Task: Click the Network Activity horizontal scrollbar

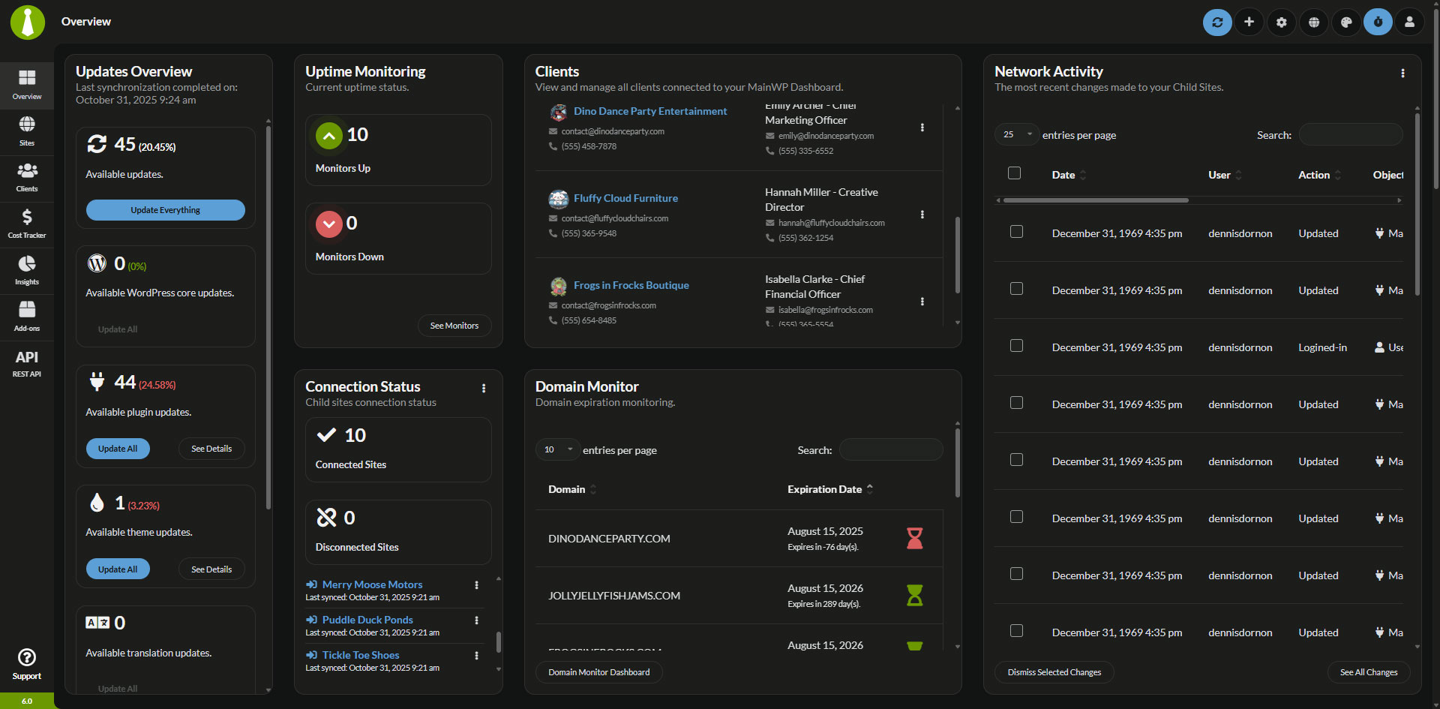Action: coord(1096,200)
